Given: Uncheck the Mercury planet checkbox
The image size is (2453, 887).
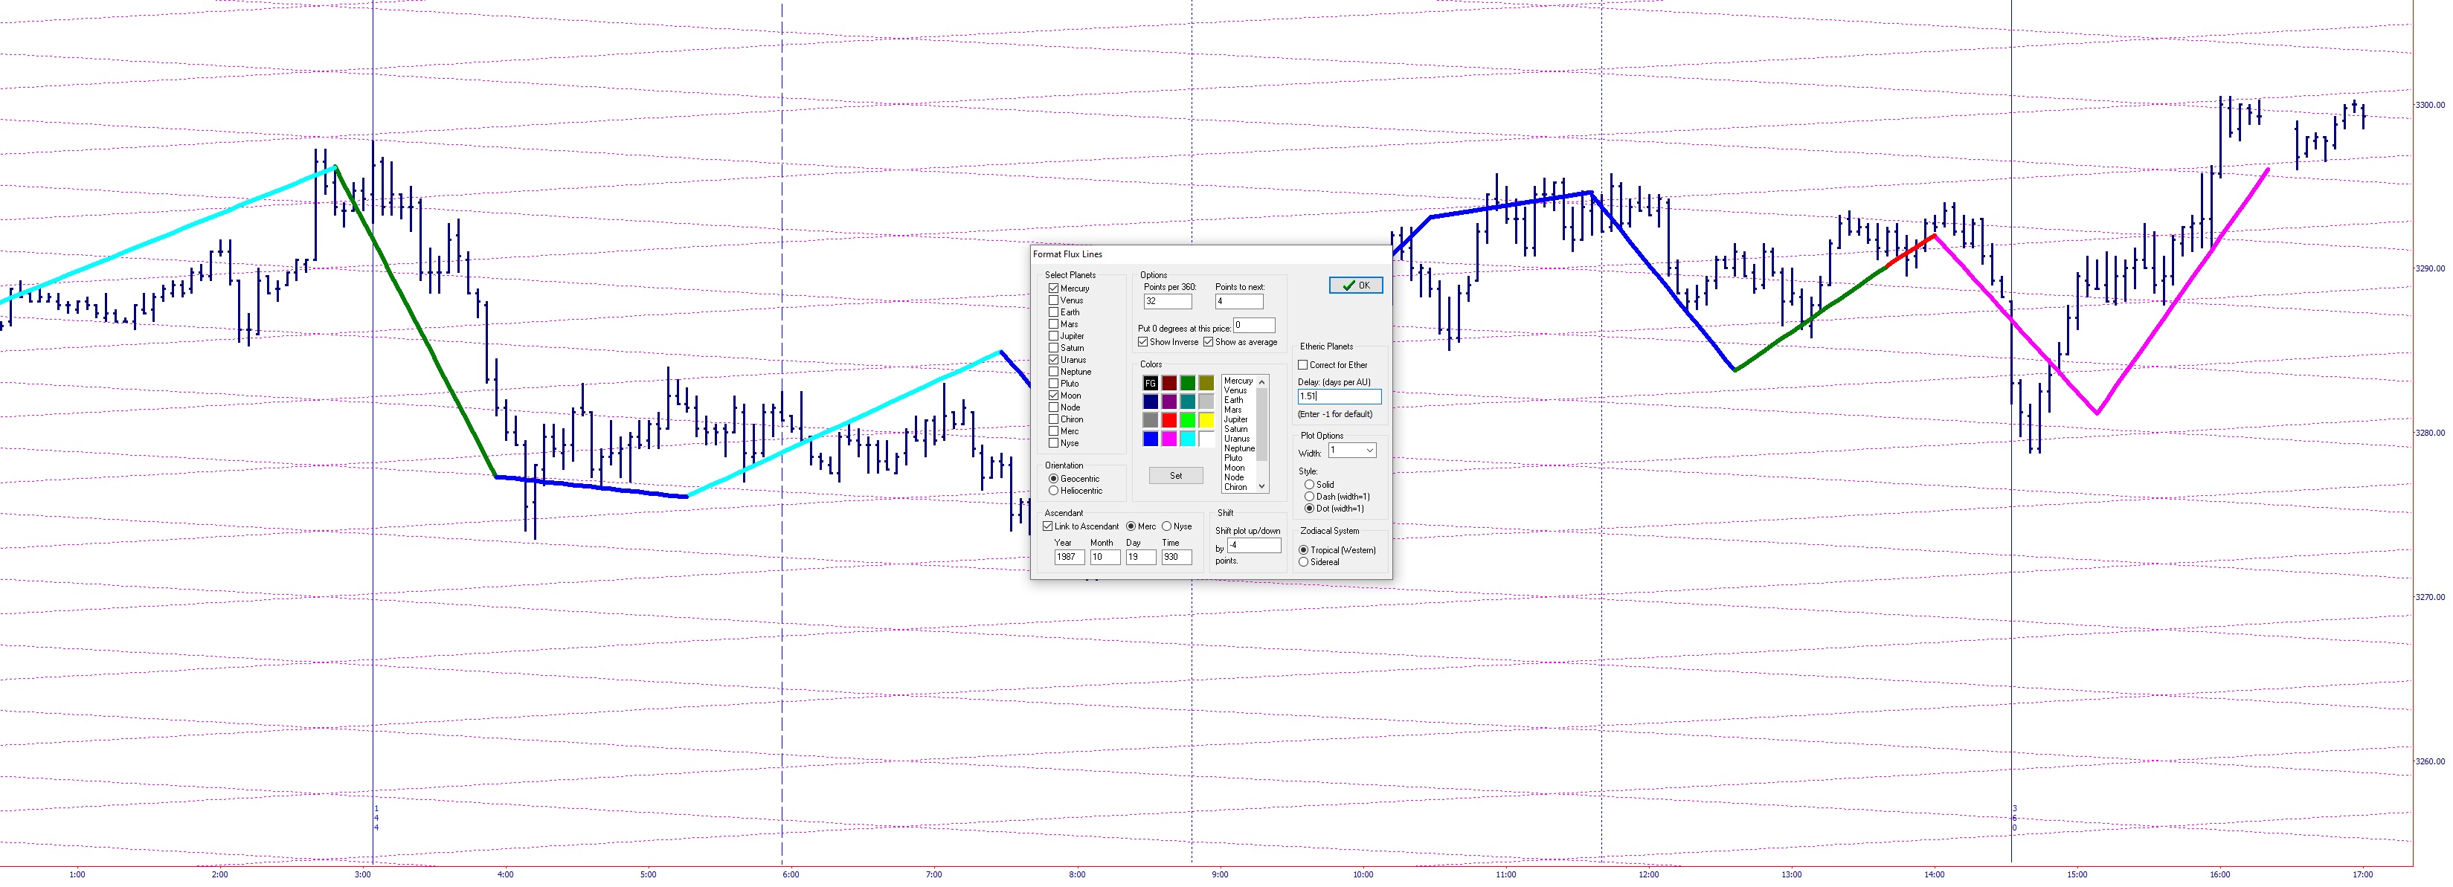Looking at the screenshot, I should click(x=1053, y=288).
